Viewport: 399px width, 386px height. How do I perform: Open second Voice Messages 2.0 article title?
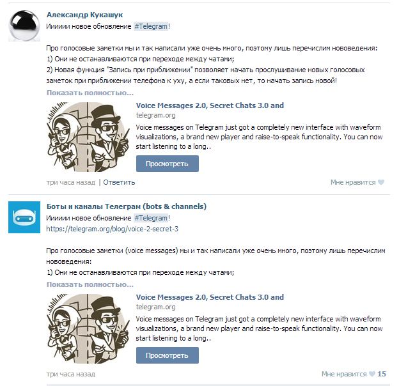210,297
